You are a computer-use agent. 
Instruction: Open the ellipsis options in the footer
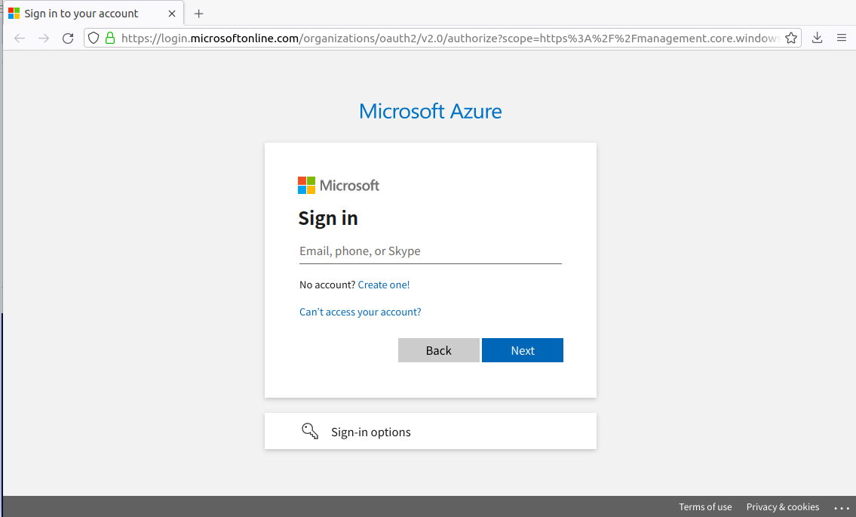(842, 508)
